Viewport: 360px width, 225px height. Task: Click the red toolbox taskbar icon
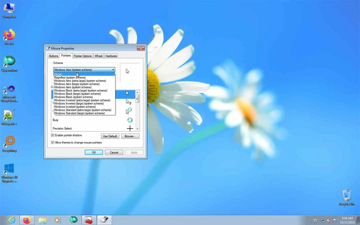tap(89, 220)
